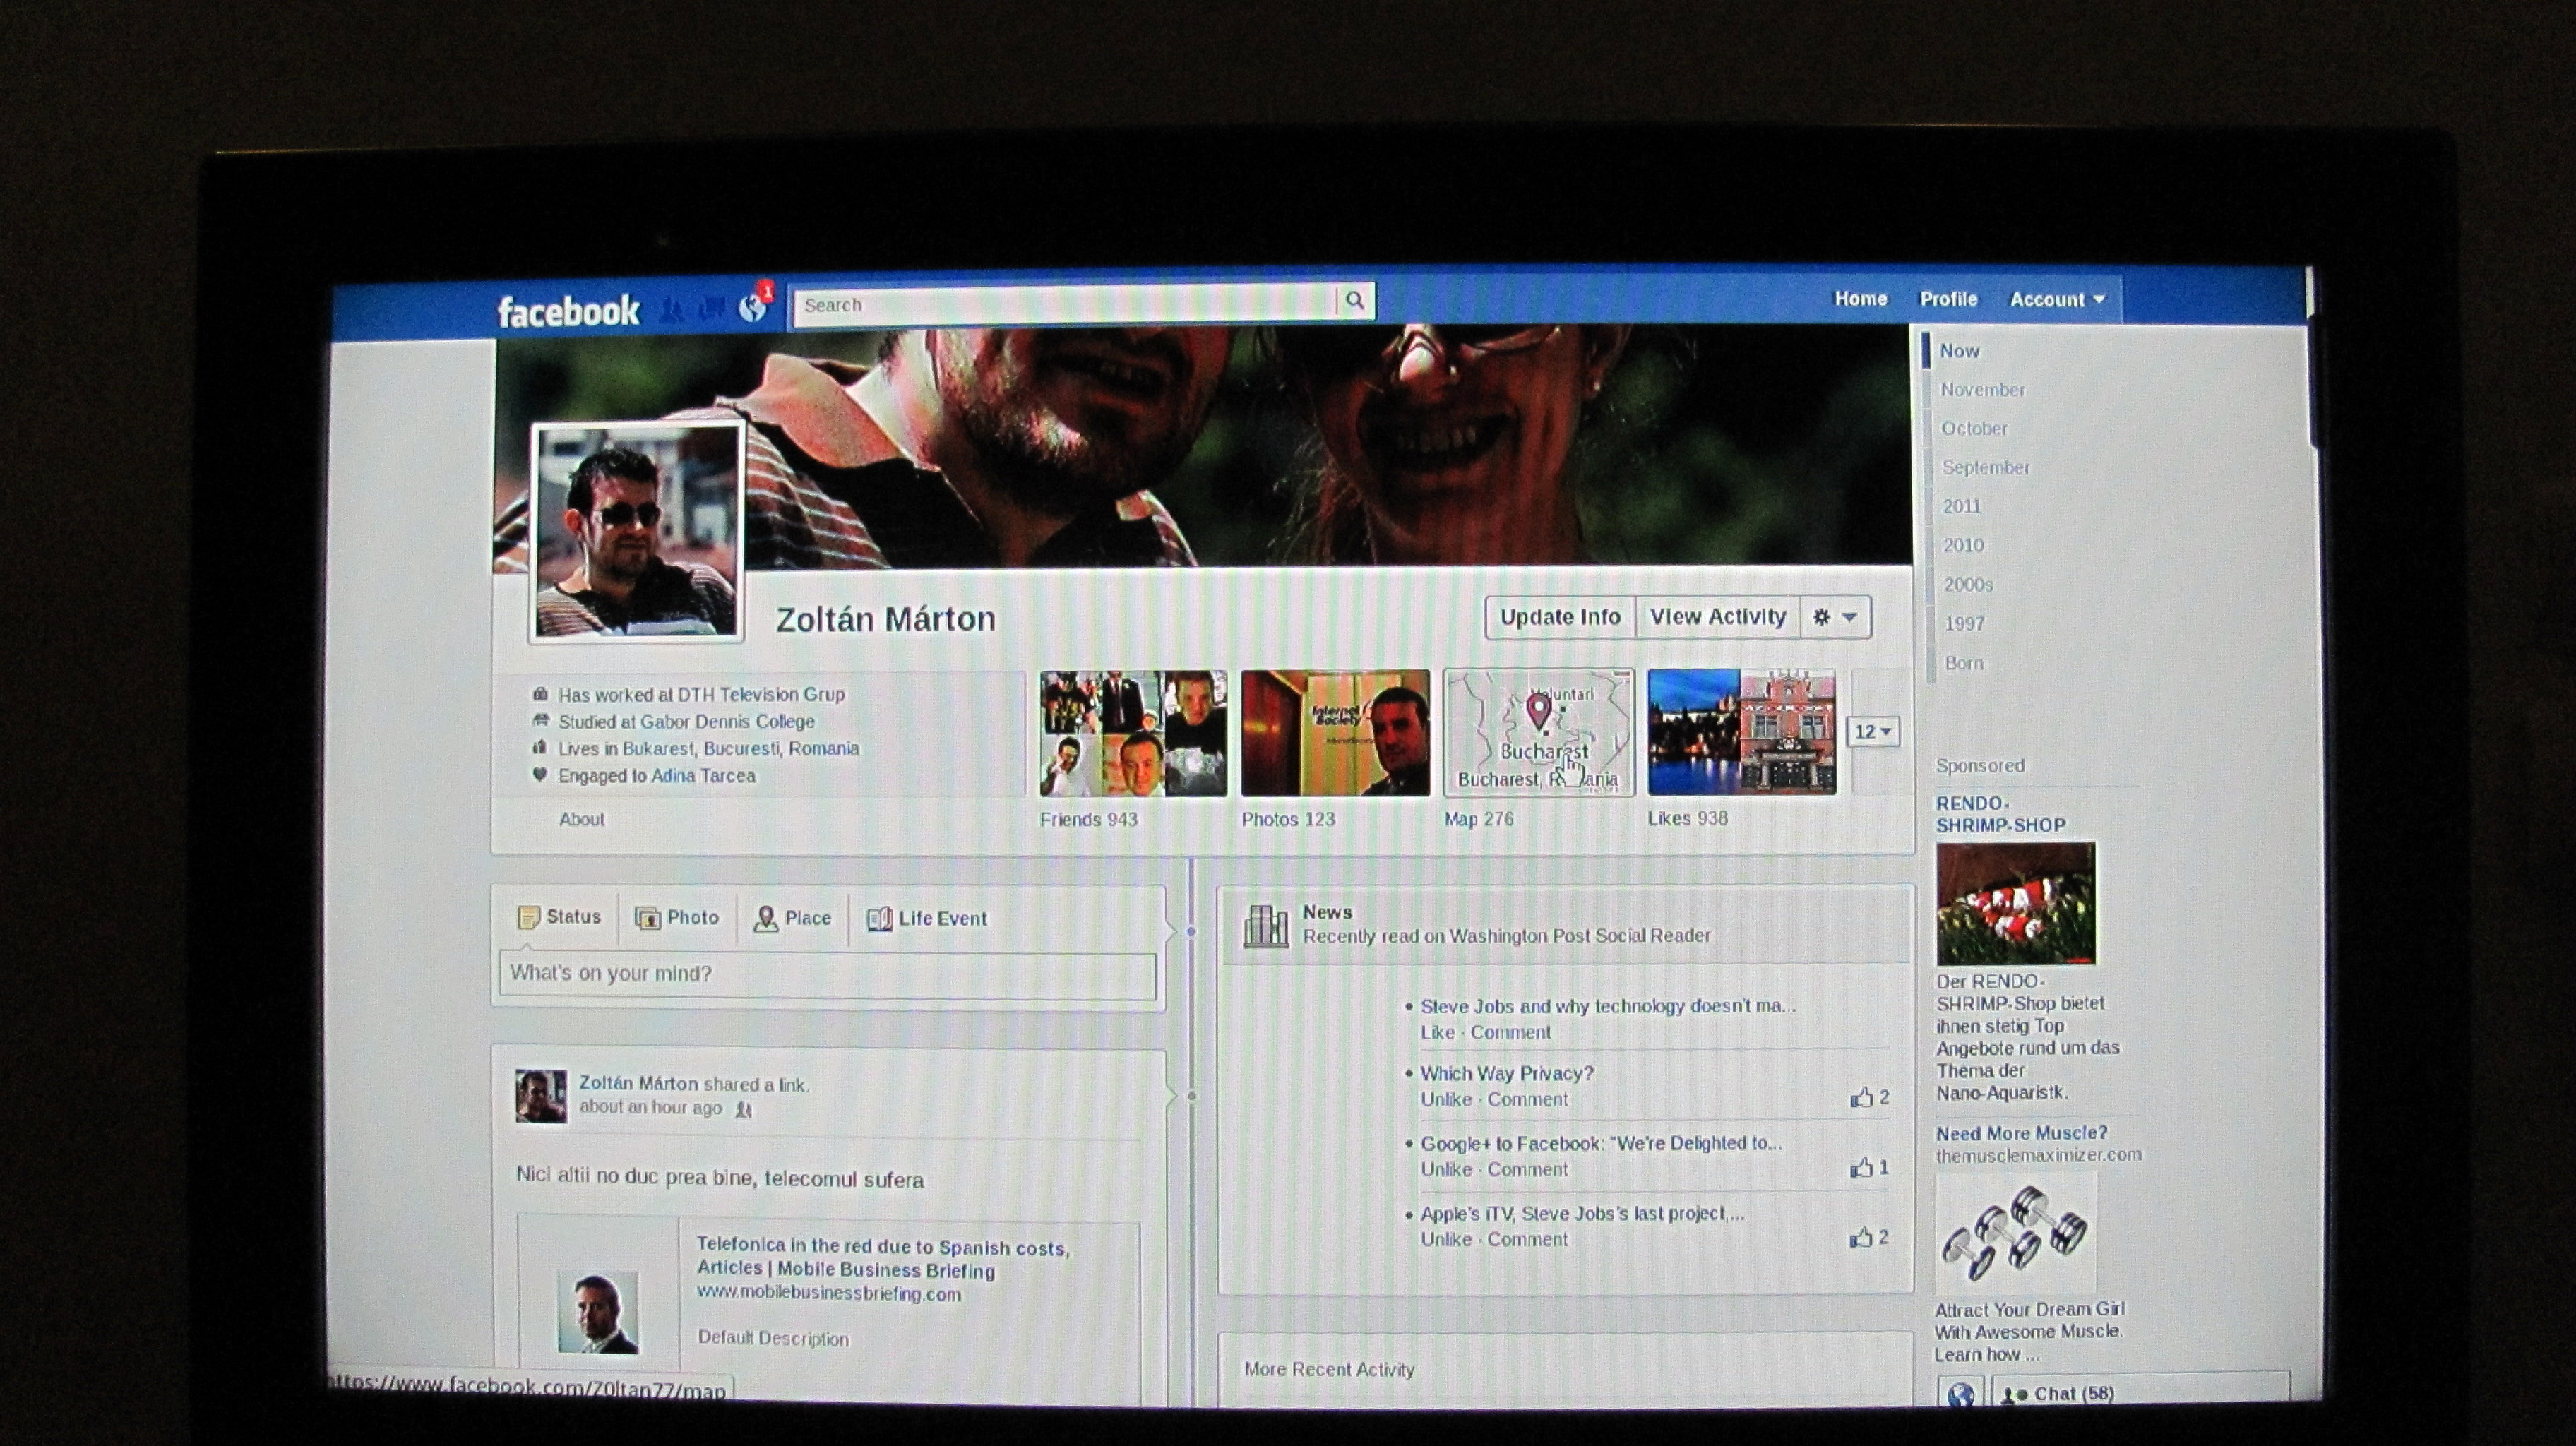Jump to 2010 on the timeline
This screenshot has height=1446, width=2576.
tap(1963, 545)
